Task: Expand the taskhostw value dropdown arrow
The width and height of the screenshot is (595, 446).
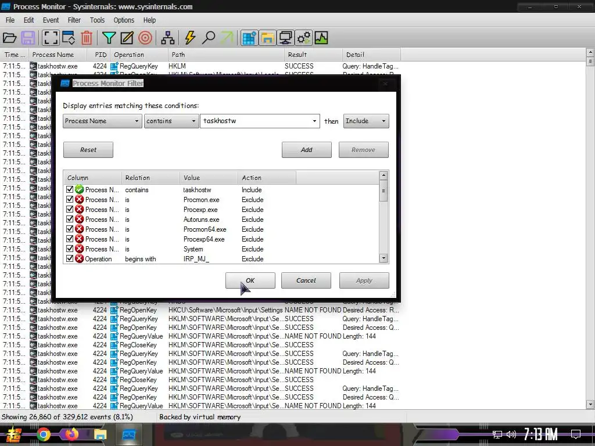Action: pos(314,121)
